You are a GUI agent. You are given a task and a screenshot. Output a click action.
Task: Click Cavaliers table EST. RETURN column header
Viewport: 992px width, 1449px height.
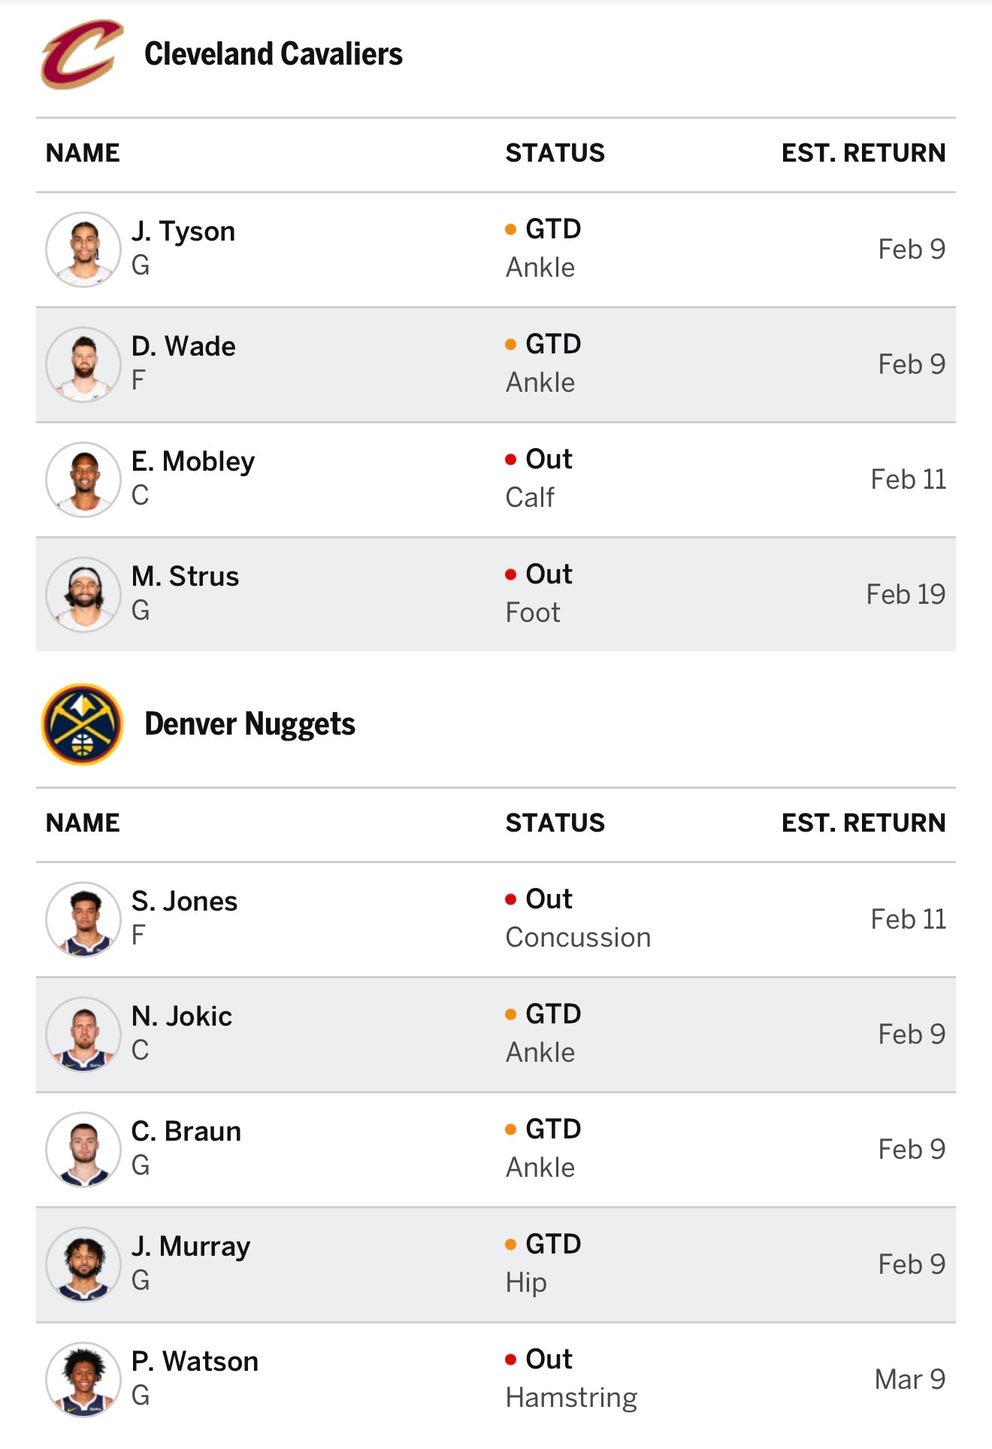point(863,153)
